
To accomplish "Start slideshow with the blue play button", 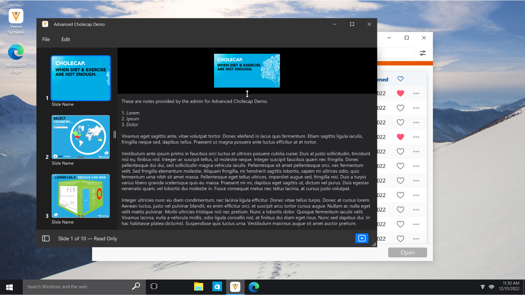I will point(362,238).
